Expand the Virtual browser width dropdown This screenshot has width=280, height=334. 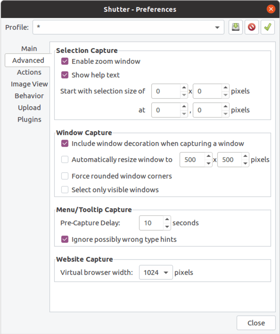click(x=156, y=272)
